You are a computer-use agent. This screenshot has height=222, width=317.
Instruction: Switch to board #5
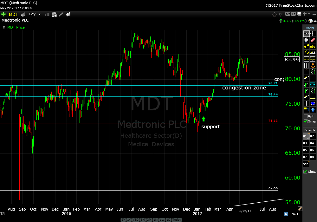click(x=306, y=150)
